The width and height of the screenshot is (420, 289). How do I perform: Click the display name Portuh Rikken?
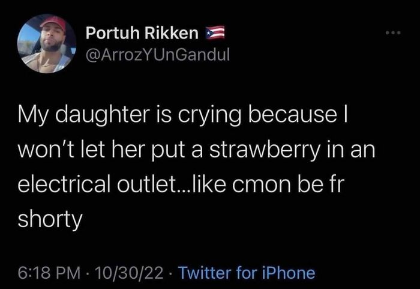(142, 32)
